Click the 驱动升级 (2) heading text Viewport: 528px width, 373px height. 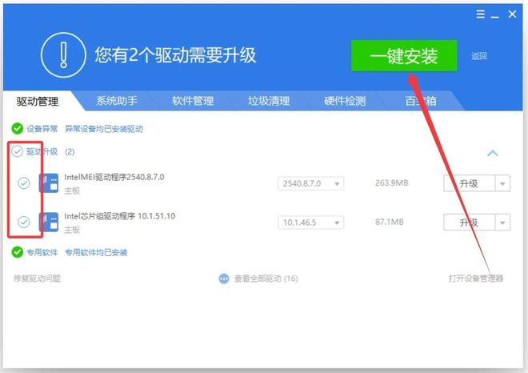[x=50, y=151]
